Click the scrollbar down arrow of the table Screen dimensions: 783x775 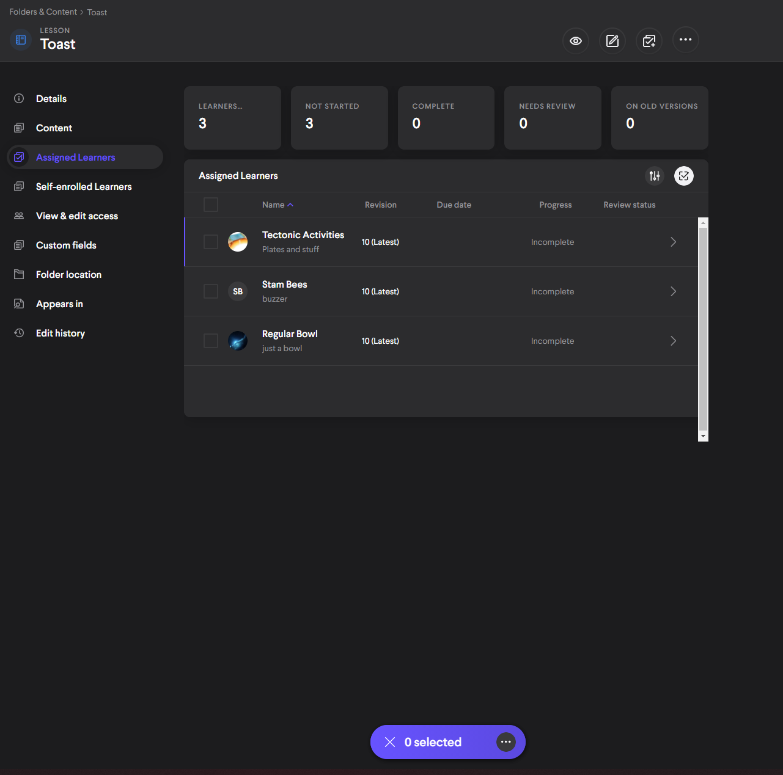click(x=703, y=436)
